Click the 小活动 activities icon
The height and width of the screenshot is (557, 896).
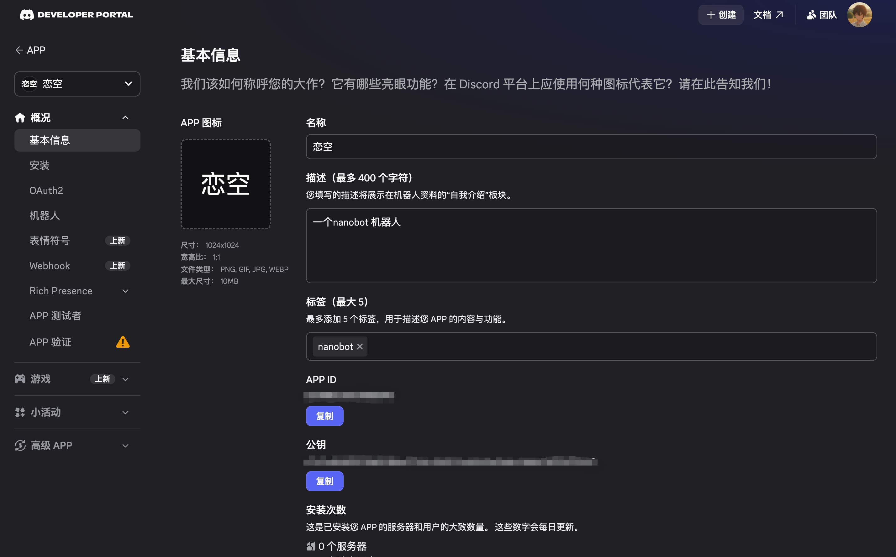coord(20,412)
